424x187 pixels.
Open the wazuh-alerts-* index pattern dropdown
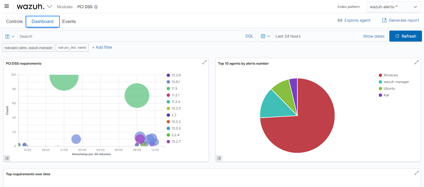point(394,7)
